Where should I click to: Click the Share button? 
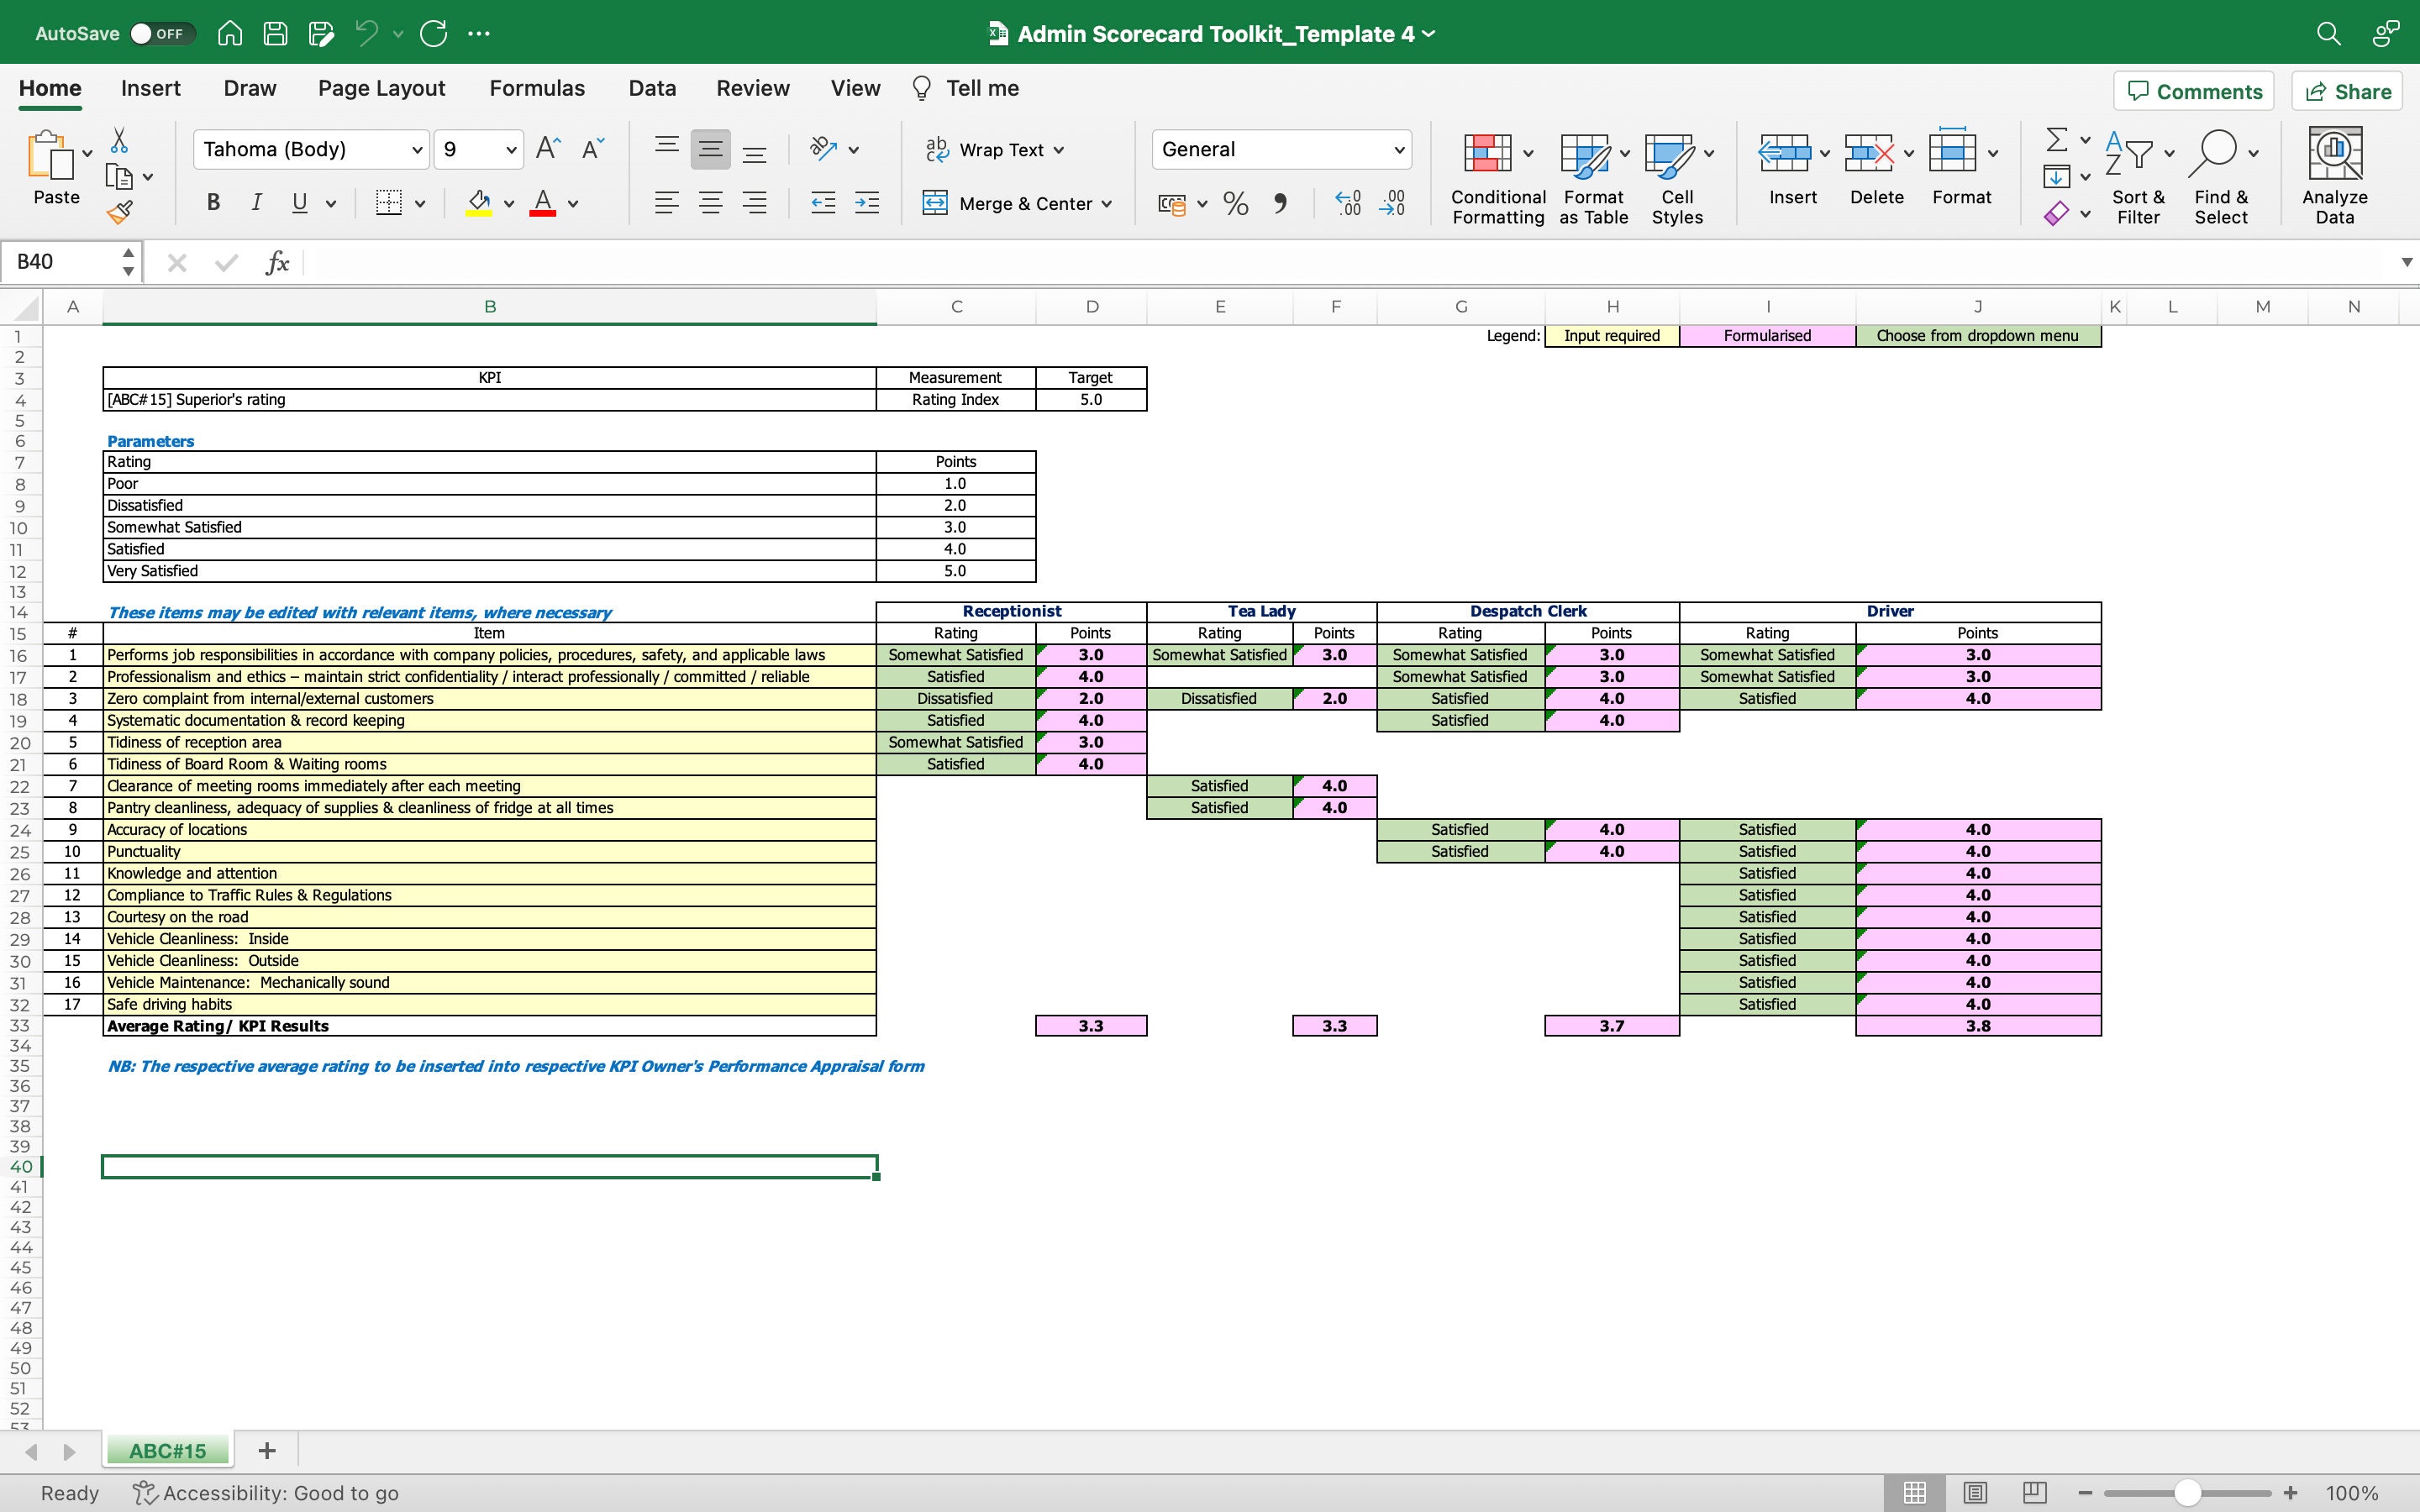(2347, 91)
